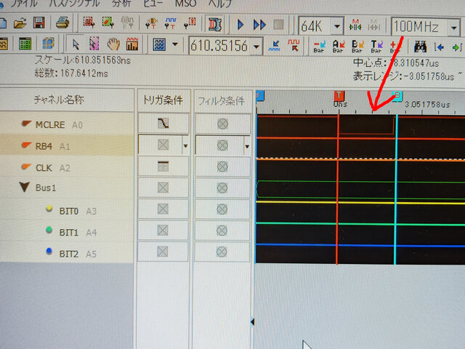The width and height of the screenshot is (465, 349).
Task: Toggle the BIT0 trigger condition cell
Action: point(163,209)
